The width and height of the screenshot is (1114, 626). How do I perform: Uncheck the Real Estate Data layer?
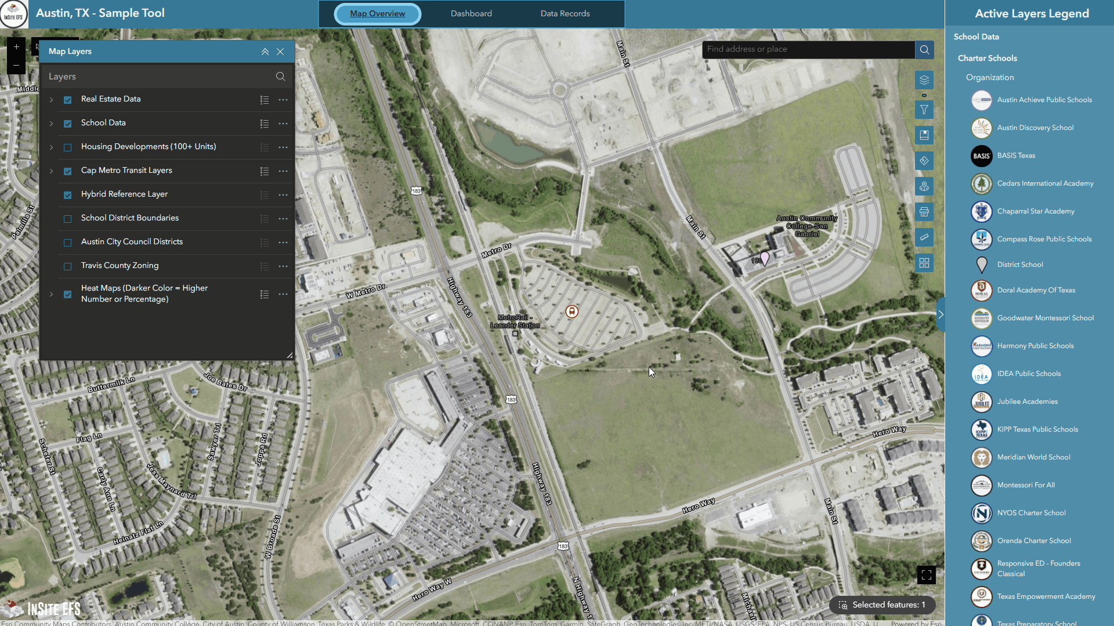[68, 100]
